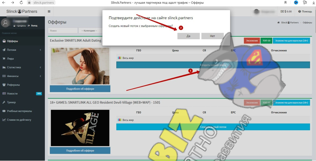This screenshot has width=316, height=161.
Task: Click the bookmark icon in address bar
Action: (285, 3)
